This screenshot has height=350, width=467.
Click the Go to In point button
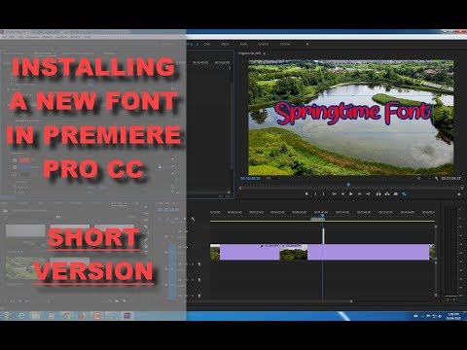[x=334, y=193]
